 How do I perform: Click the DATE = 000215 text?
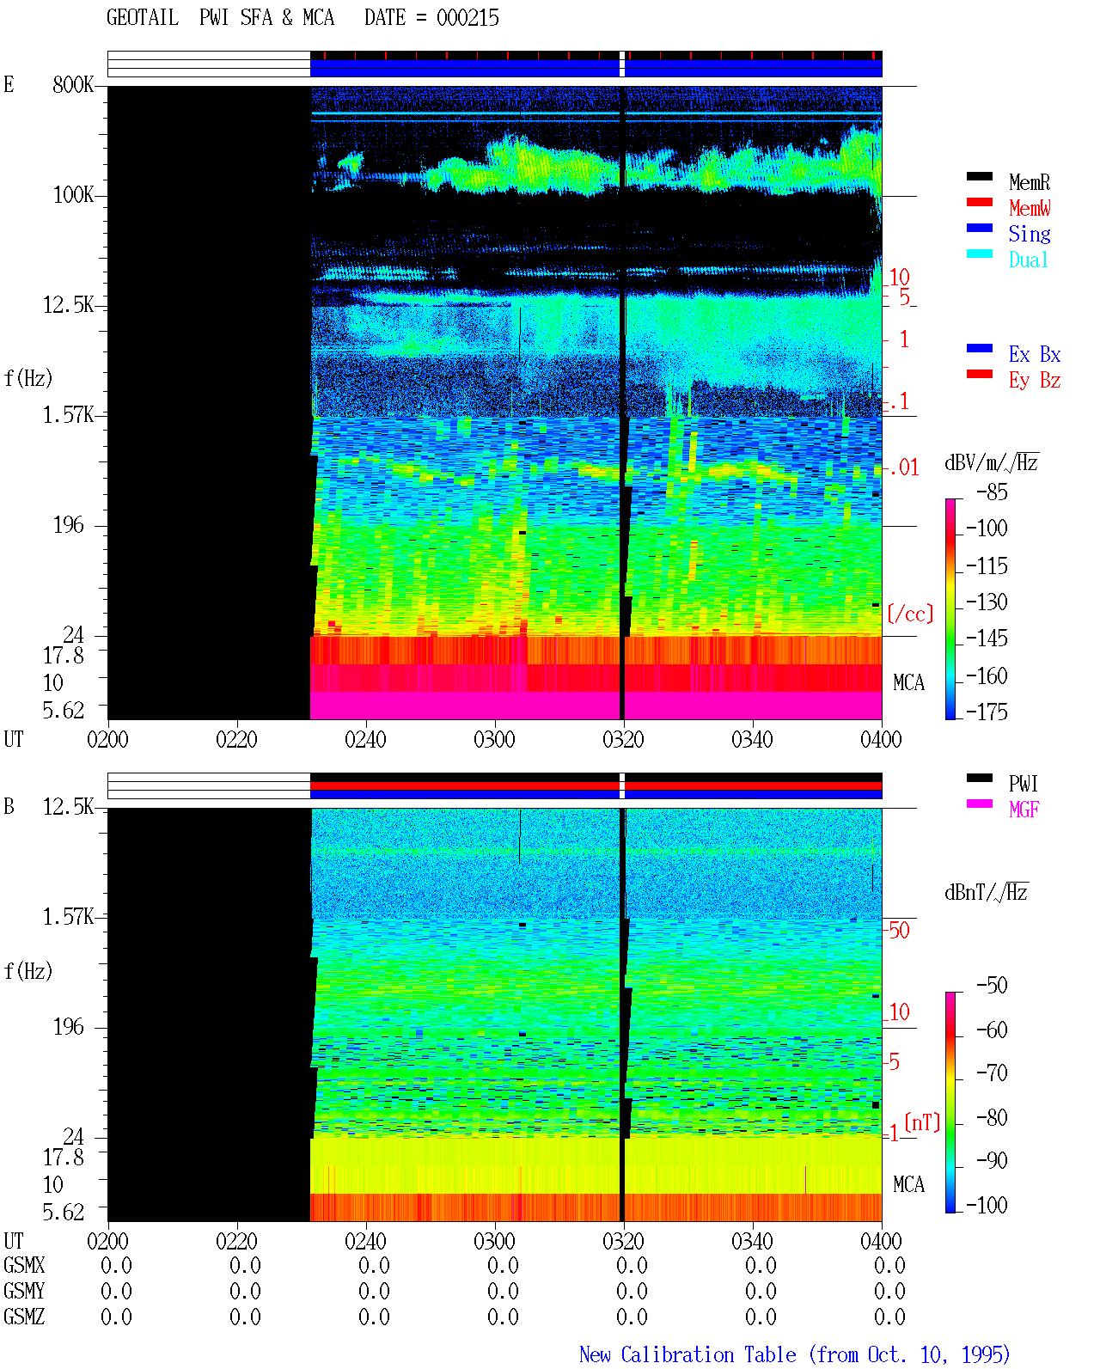click(x=431, y=18)
